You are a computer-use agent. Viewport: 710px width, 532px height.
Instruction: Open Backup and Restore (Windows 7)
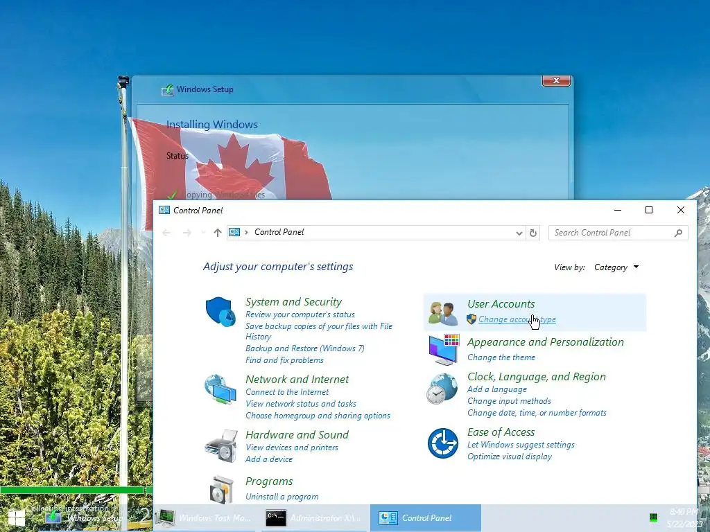click(x=305, y=348)
